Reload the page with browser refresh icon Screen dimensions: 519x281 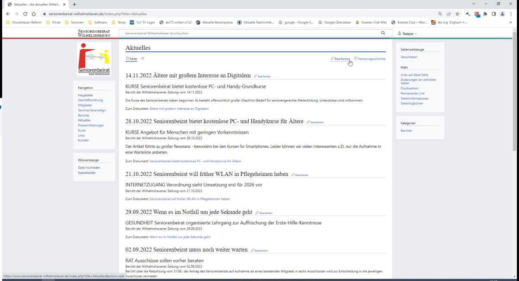[x=25, y=14]
